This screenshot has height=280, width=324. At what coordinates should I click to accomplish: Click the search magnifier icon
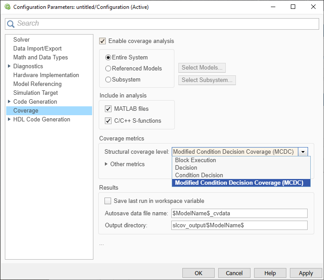pos(11,24)
